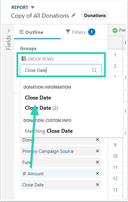Click the Group Rows table icon
This screenshot has height=202, width=128.
point(24,59)
